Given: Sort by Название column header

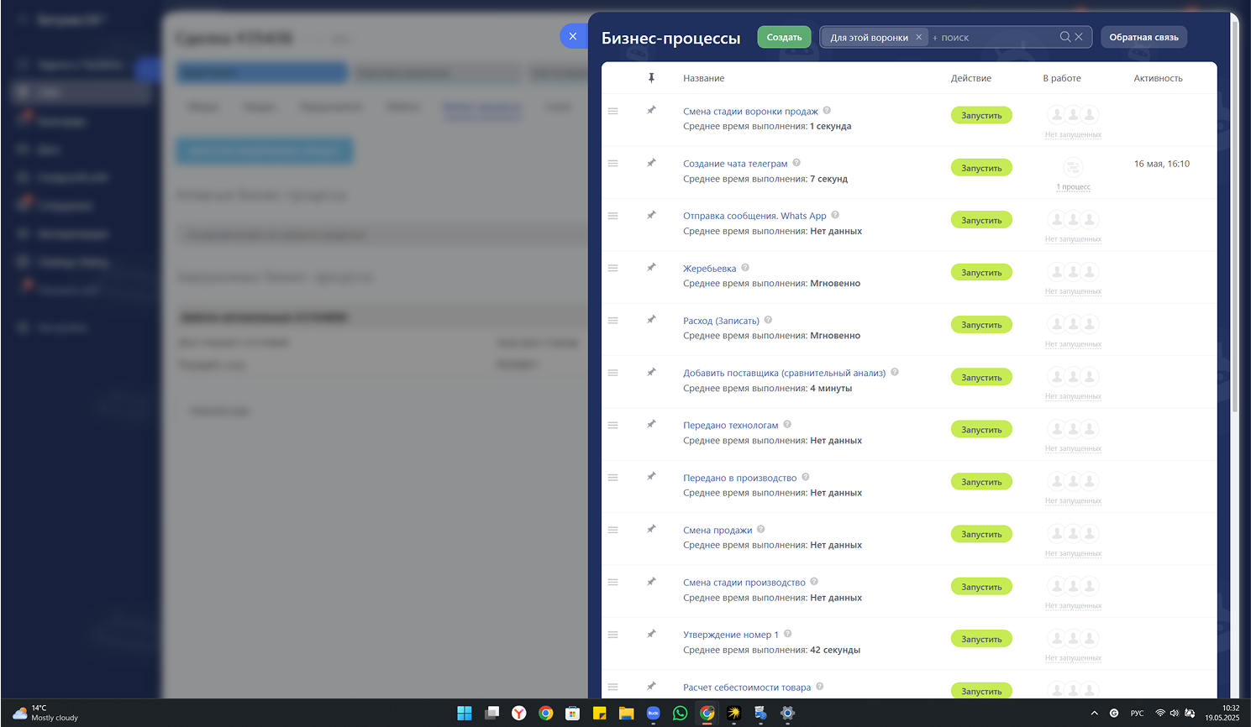Looking at the screenshot, I should (x=703, y=78).
